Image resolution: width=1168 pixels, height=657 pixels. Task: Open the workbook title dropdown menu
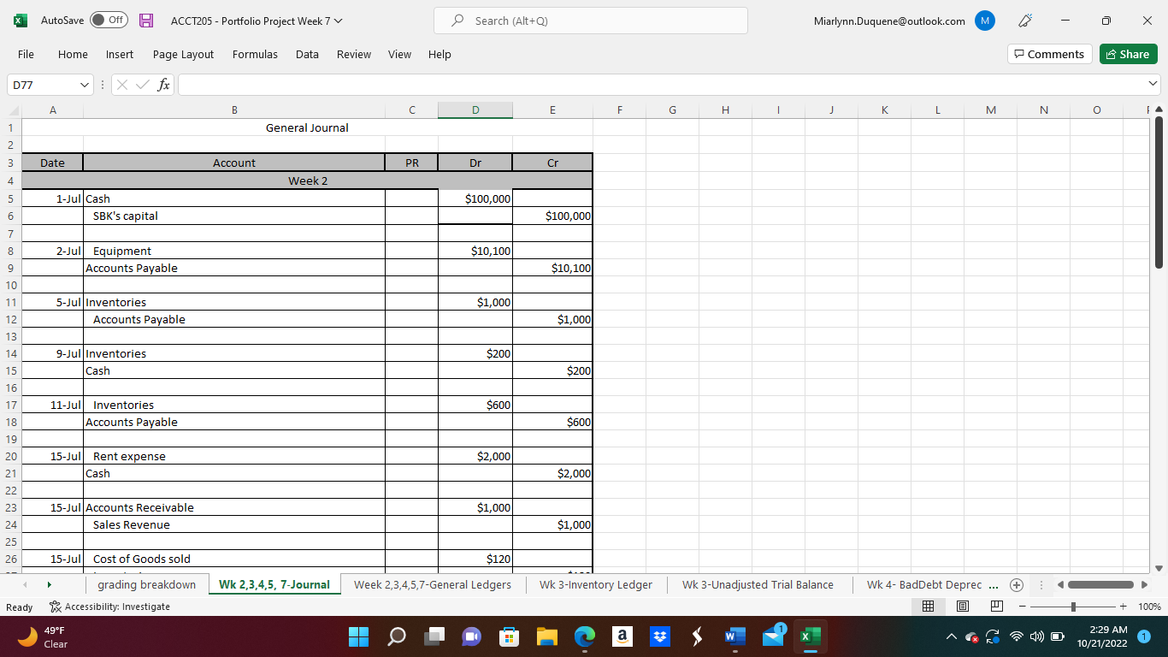[x=337, y=21]
